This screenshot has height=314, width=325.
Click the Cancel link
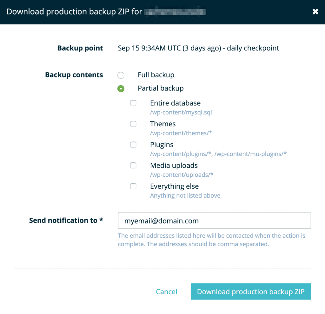[x=167, y=292]
